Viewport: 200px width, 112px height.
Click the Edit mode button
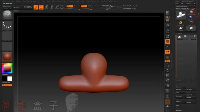(x=36, y=7)
